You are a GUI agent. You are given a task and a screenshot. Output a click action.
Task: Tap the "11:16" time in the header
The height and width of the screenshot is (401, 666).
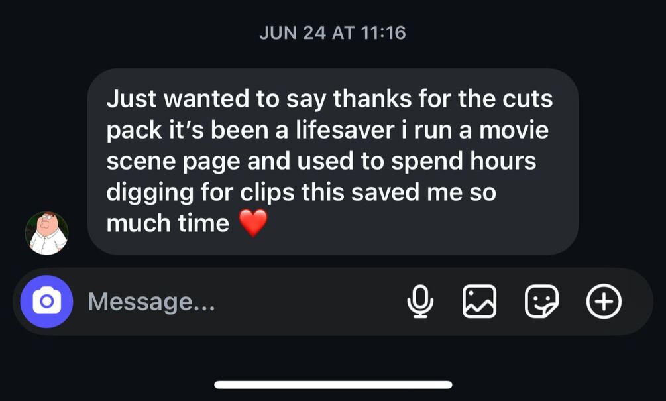click(x=384, y=33)
